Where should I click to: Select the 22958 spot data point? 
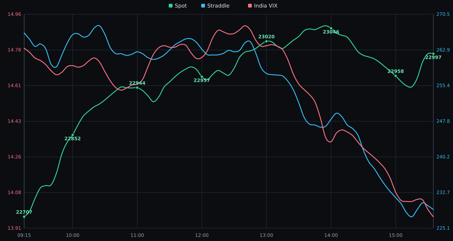396,76
